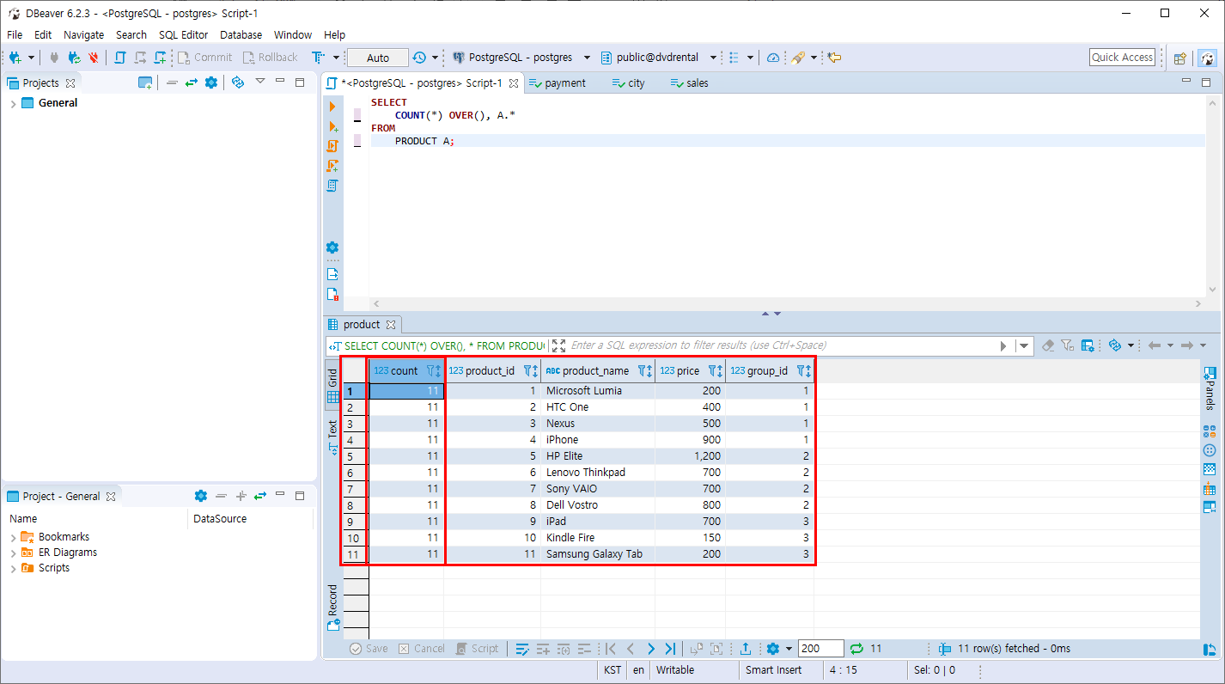
Task: Switch to the payment tab
Action: tap(557, 83)
